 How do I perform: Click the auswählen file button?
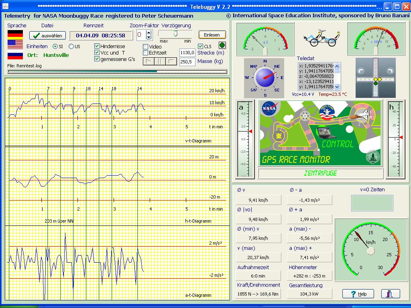tap(47, 36)
